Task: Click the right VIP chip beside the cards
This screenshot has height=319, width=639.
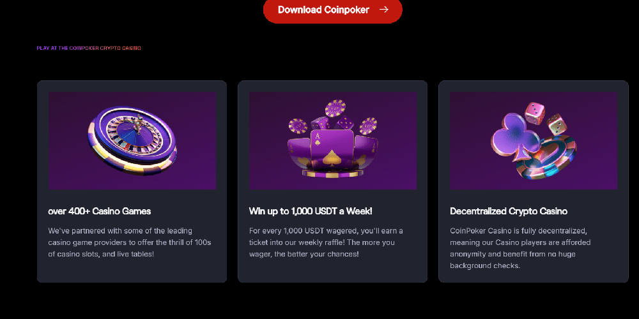Action: [x=368, y=126]
